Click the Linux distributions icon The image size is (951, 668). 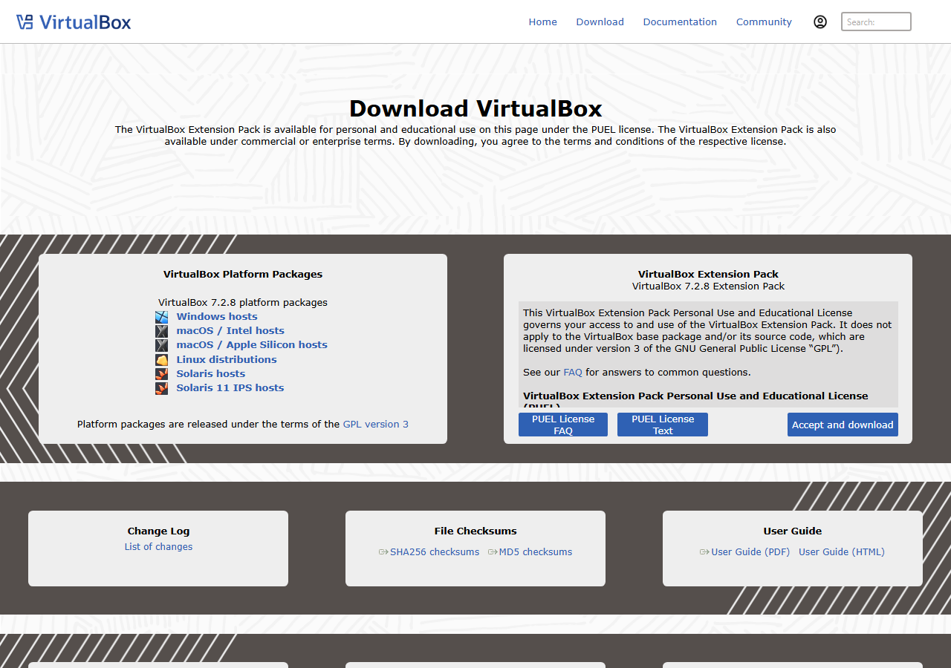pos(161,360)
